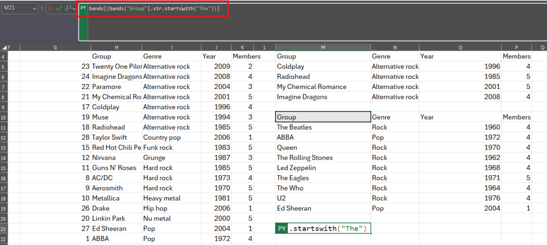
Task: Click the selected Group cell in row 10
Action: click(323, 117)
